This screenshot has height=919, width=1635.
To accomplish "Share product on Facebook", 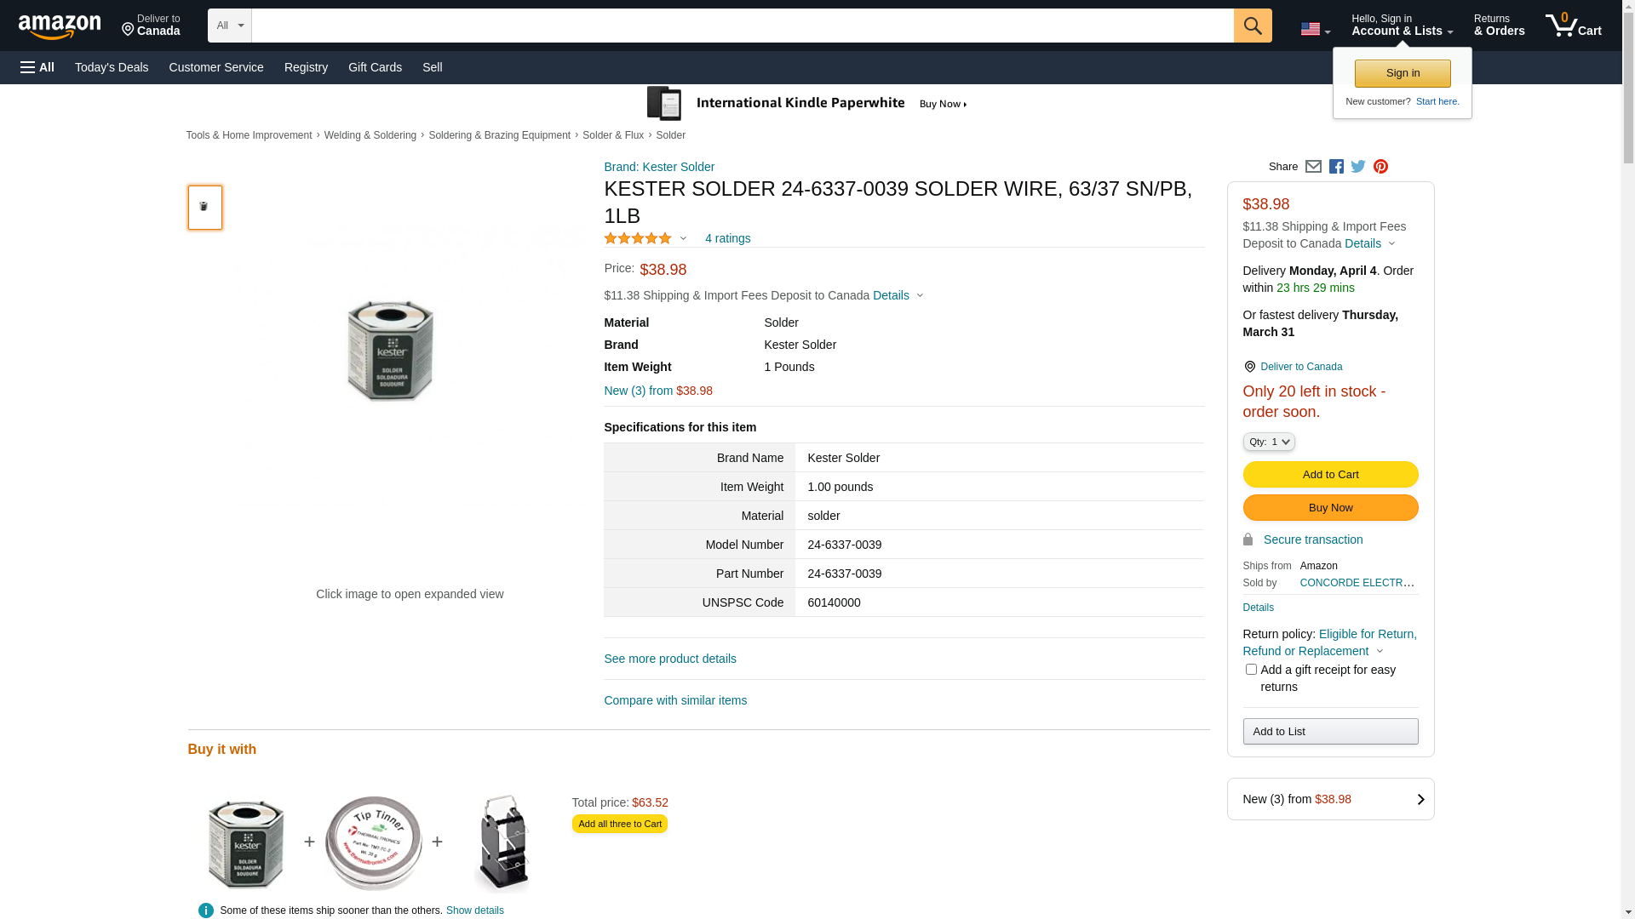I will [1336, 167].
